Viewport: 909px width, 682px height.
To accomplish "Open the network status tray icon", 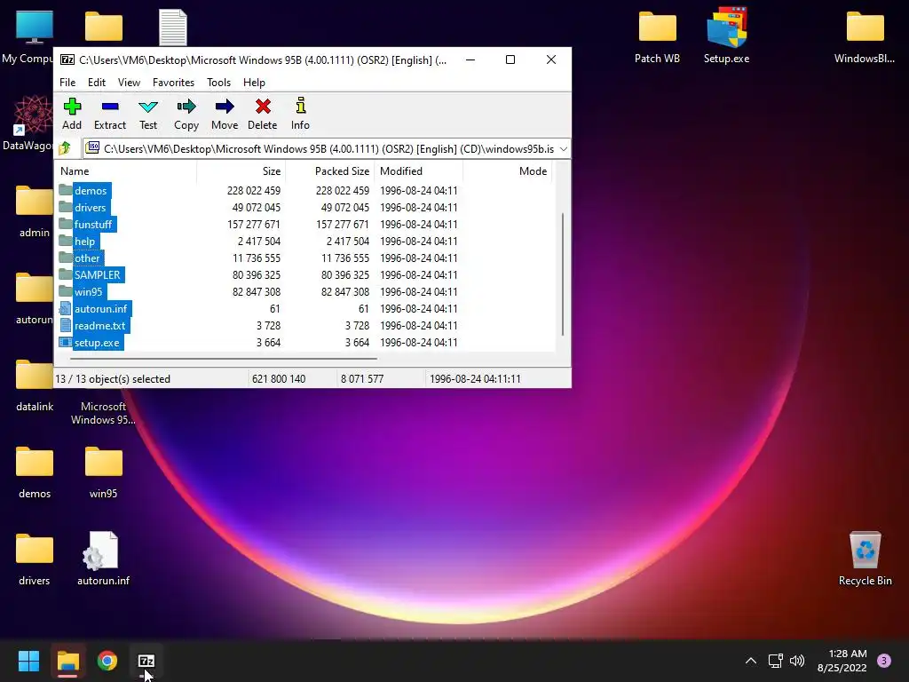I will 775,661.
